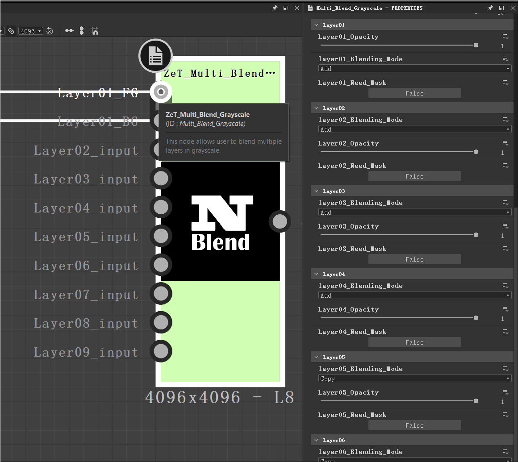Click the Layer09_input connector dot

pyautogui.click(x=161, y=351)
